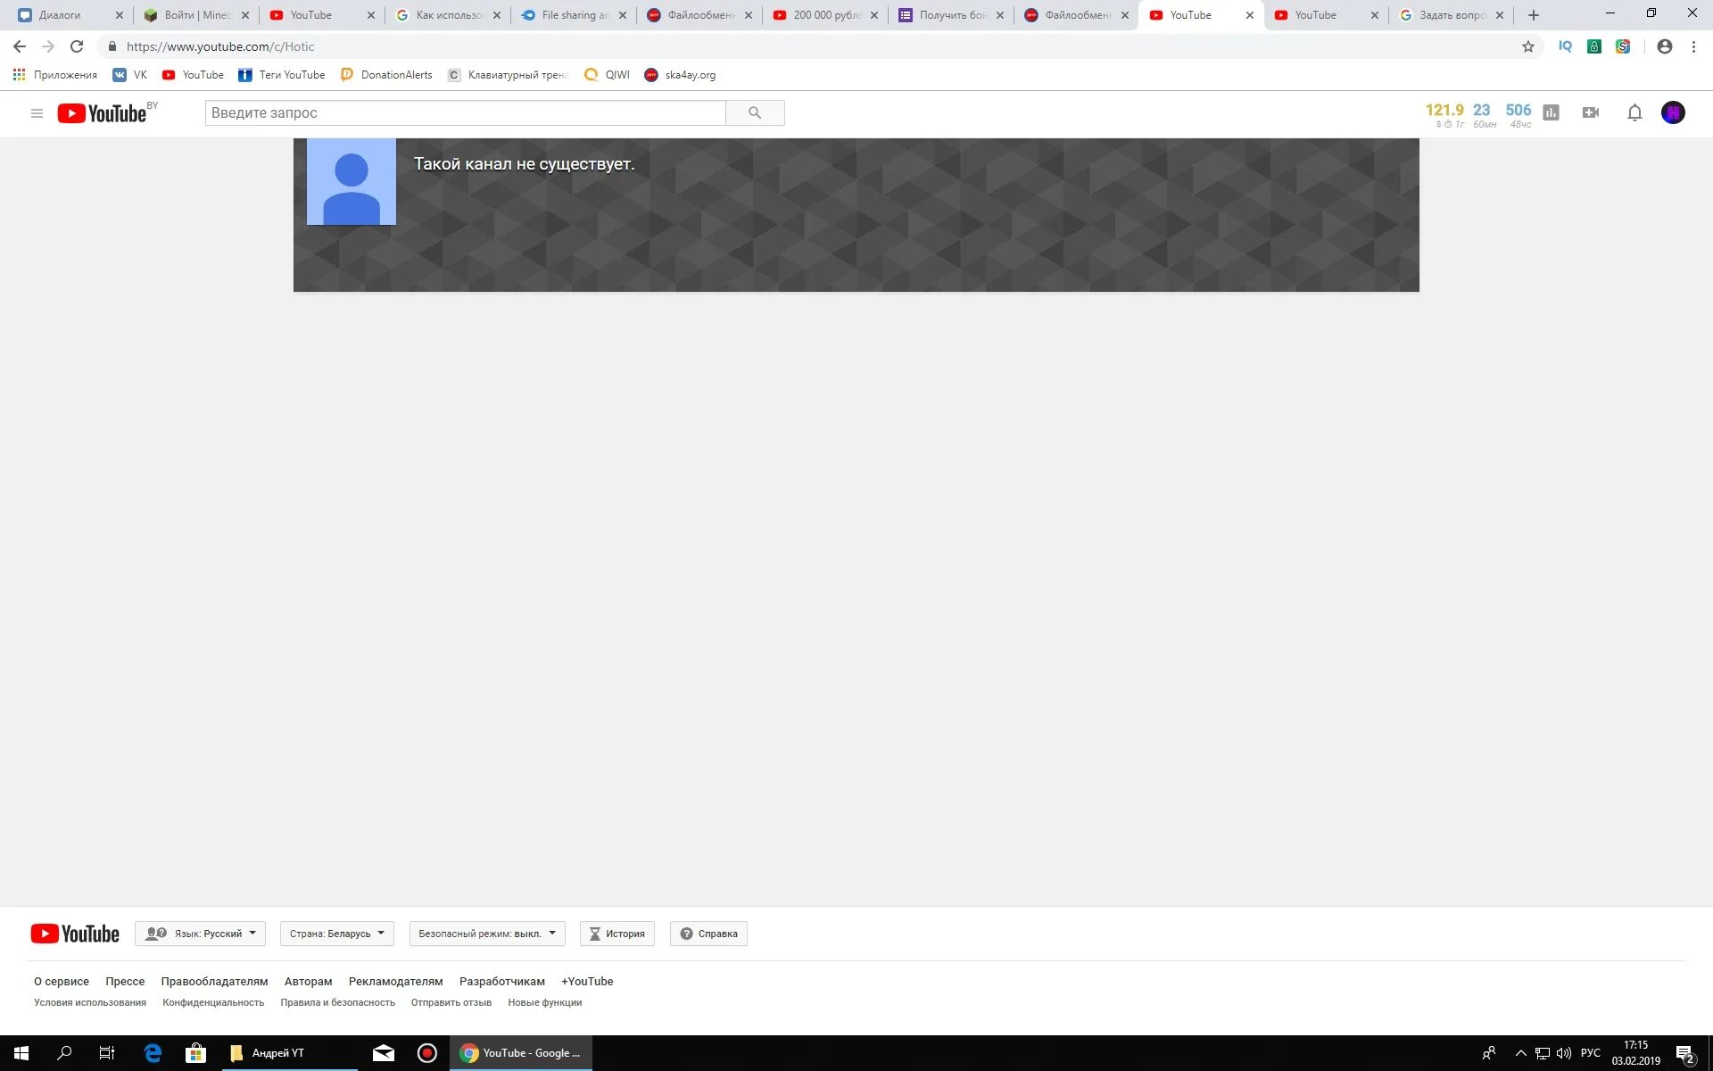Viewport: 1713px width, 1071px height.
Task: Expand the Страна: Беларусь country dropdown
Action: (x=336, y=934)
